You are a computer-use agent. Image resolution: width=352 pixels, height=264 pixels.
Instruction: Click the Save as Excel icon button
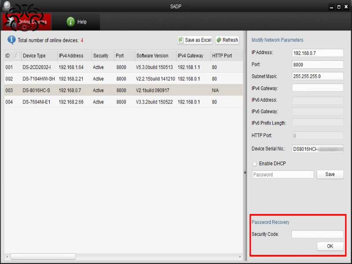pos(195,40)
